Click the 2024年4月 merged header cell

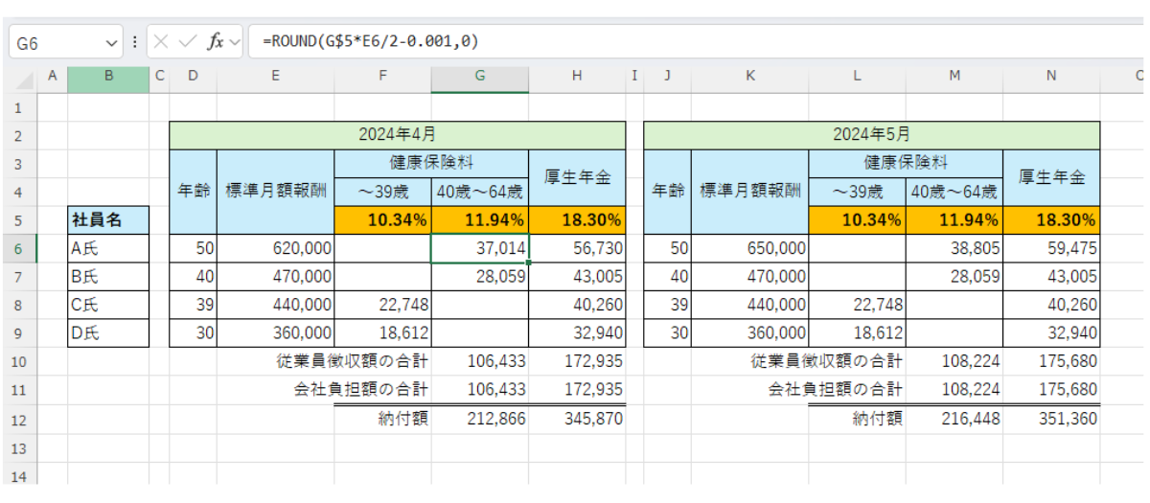(397, 135)
